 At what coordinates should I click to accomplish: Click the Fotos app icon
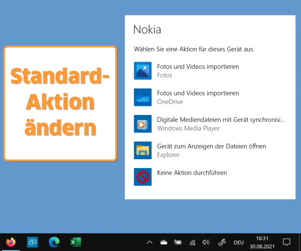(x=143, y=71)
